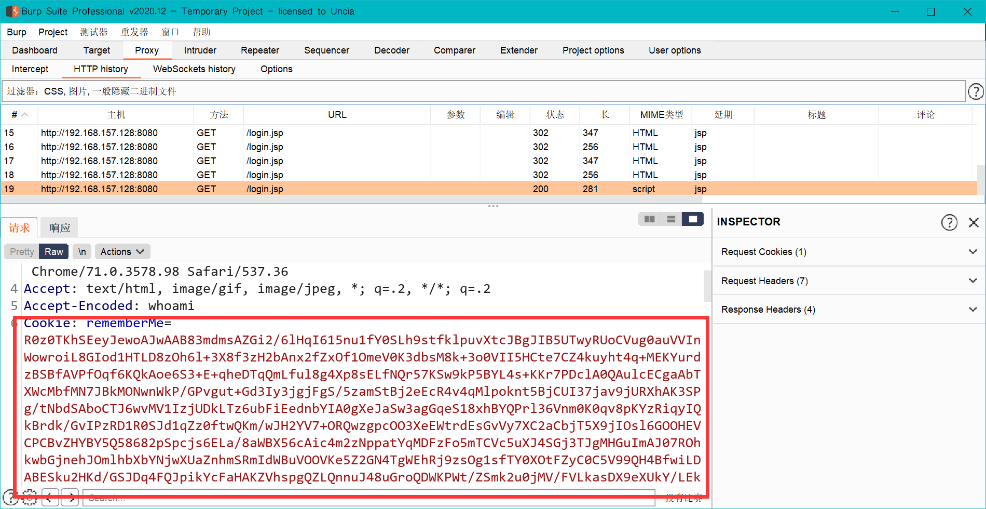Open the 测试器 menu
The width and height of the screenshot is (986, 509).
pyautogui.click(x=94, y=32)
